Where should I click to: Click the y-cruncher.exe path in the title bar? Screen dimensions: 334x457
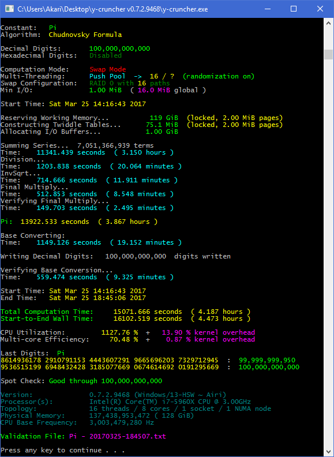pyautogui.click(x=112, y=9)
